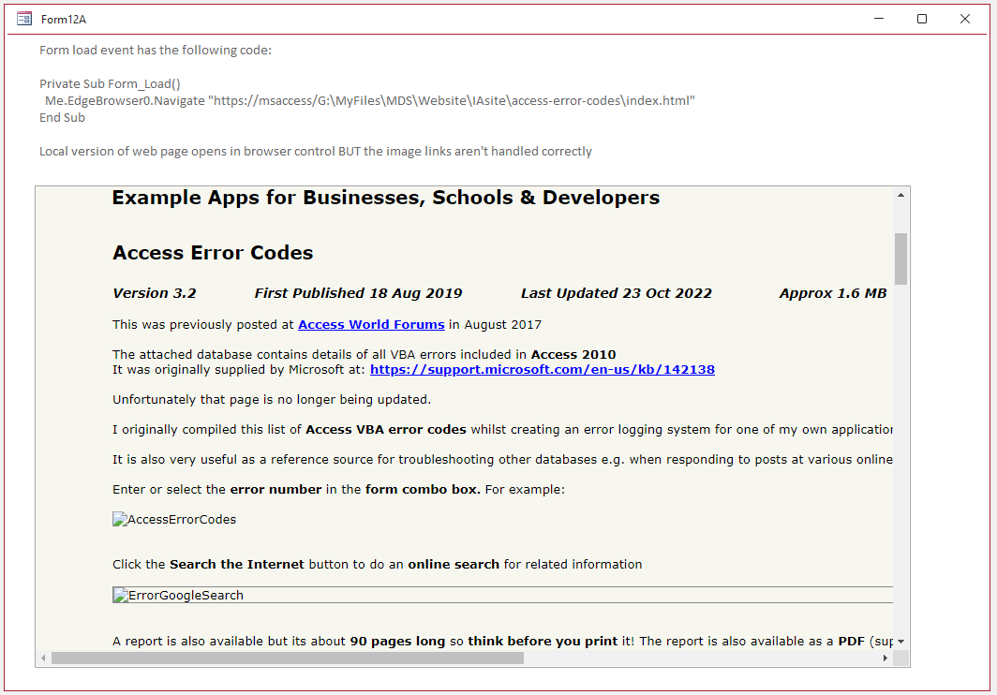Click the broken AccessErrorCodes image
The image size is (997, 695).
point(174,520)
